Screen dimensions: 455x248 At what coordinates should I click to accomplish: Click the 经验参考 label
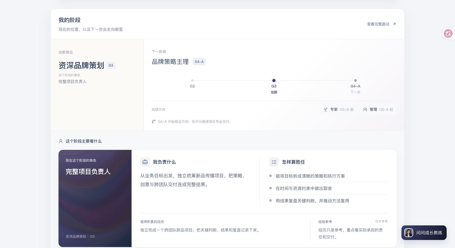tap(325, 222)
